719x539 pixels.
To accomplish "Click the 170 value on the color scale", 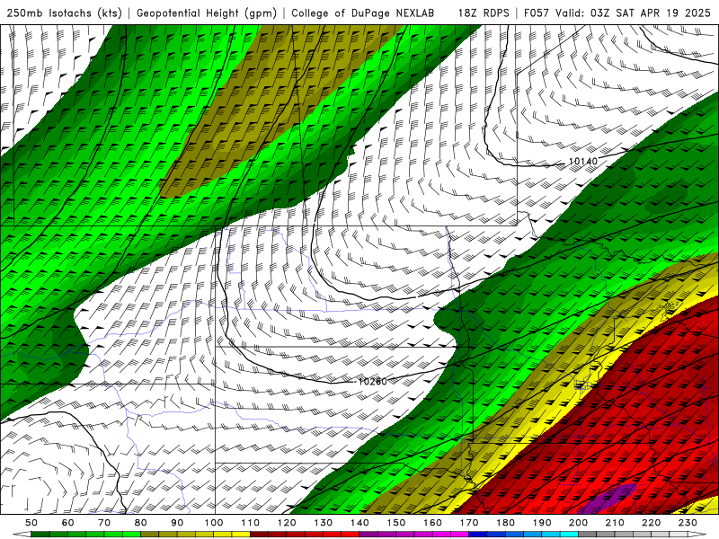I will coord(469,523).
